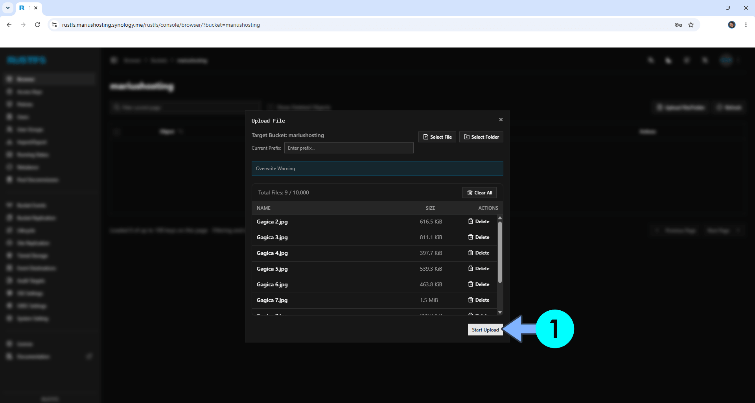Open the tab search dropdown arrow
This screenshot has width=755, height=403.
7,8
